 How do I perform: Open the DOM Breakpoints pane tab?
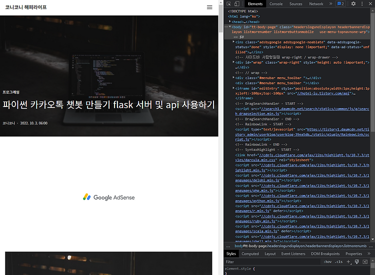click(x=325, y=253)
